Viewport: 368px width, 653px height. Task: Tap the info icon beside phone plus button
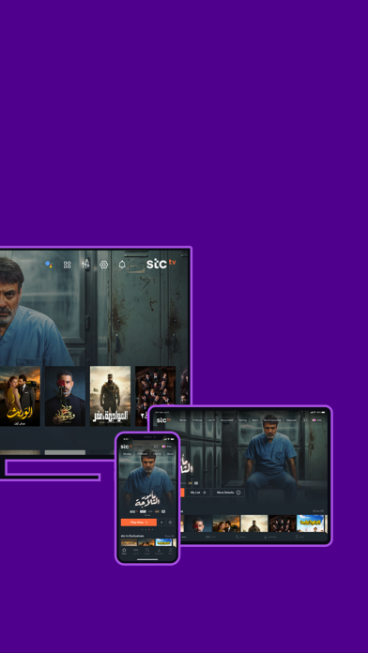(x=170, y=523)
